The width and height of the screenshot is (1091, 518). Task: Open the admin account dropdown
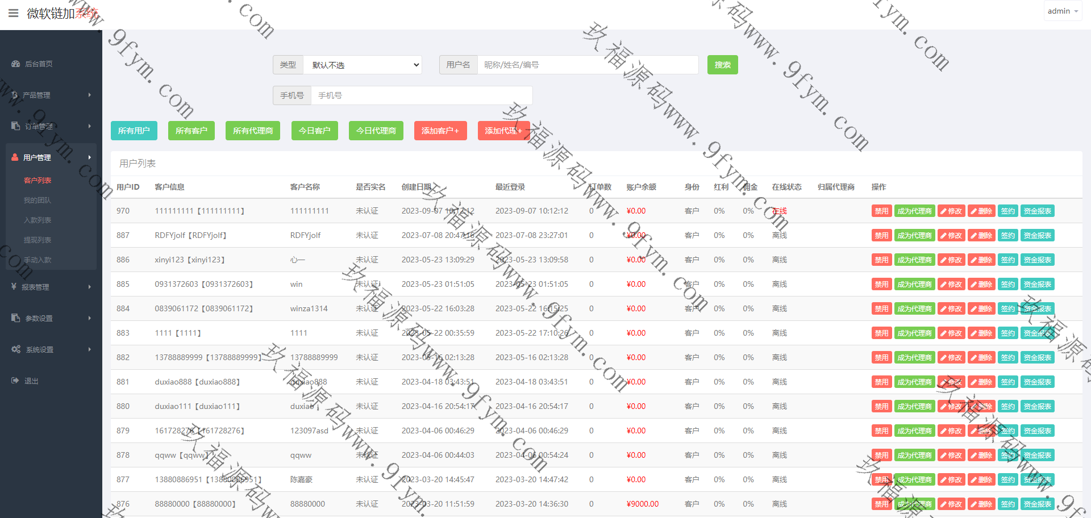1062,11
